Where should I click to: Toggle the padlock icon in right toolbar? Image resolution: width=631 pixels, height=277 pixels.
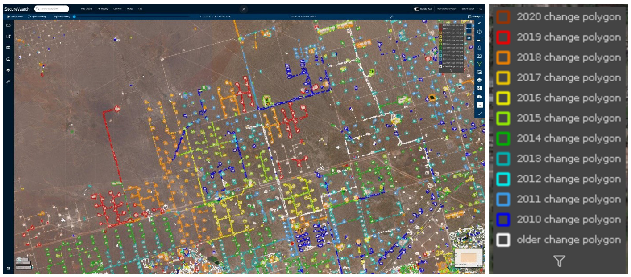pos(479,48)
